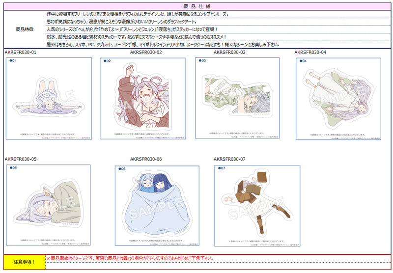Viewport: 393px width, 273px height.
Task: Open the sample image for sticker 01
Action: 49,98
